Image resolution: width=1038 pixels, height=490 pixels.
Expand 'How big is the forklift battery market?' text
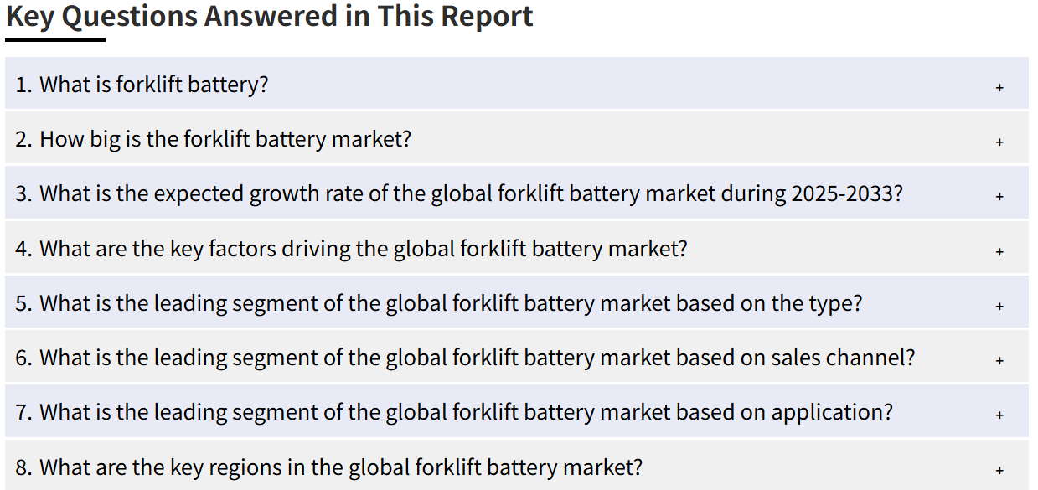pyautogui.click(x=214, y=139)
